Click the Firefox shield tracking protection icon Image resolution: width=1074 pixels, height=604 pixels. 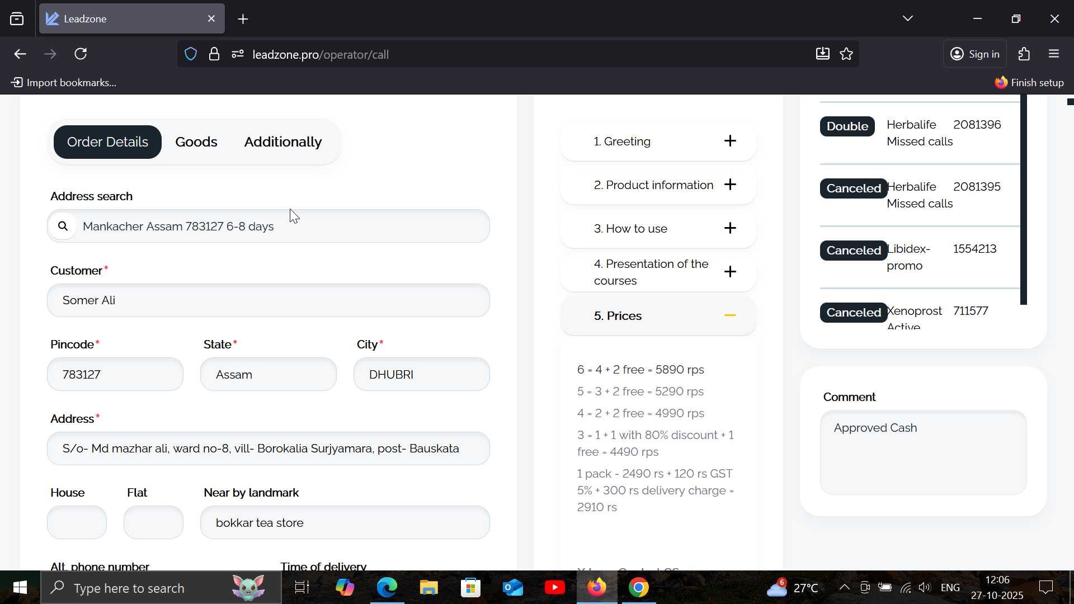click(191, 54)
